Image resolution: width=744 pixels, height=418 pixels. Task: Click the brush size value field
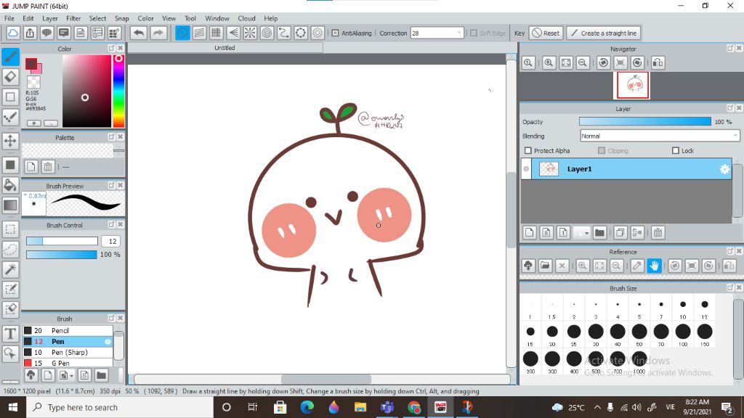tap(112, 241)
